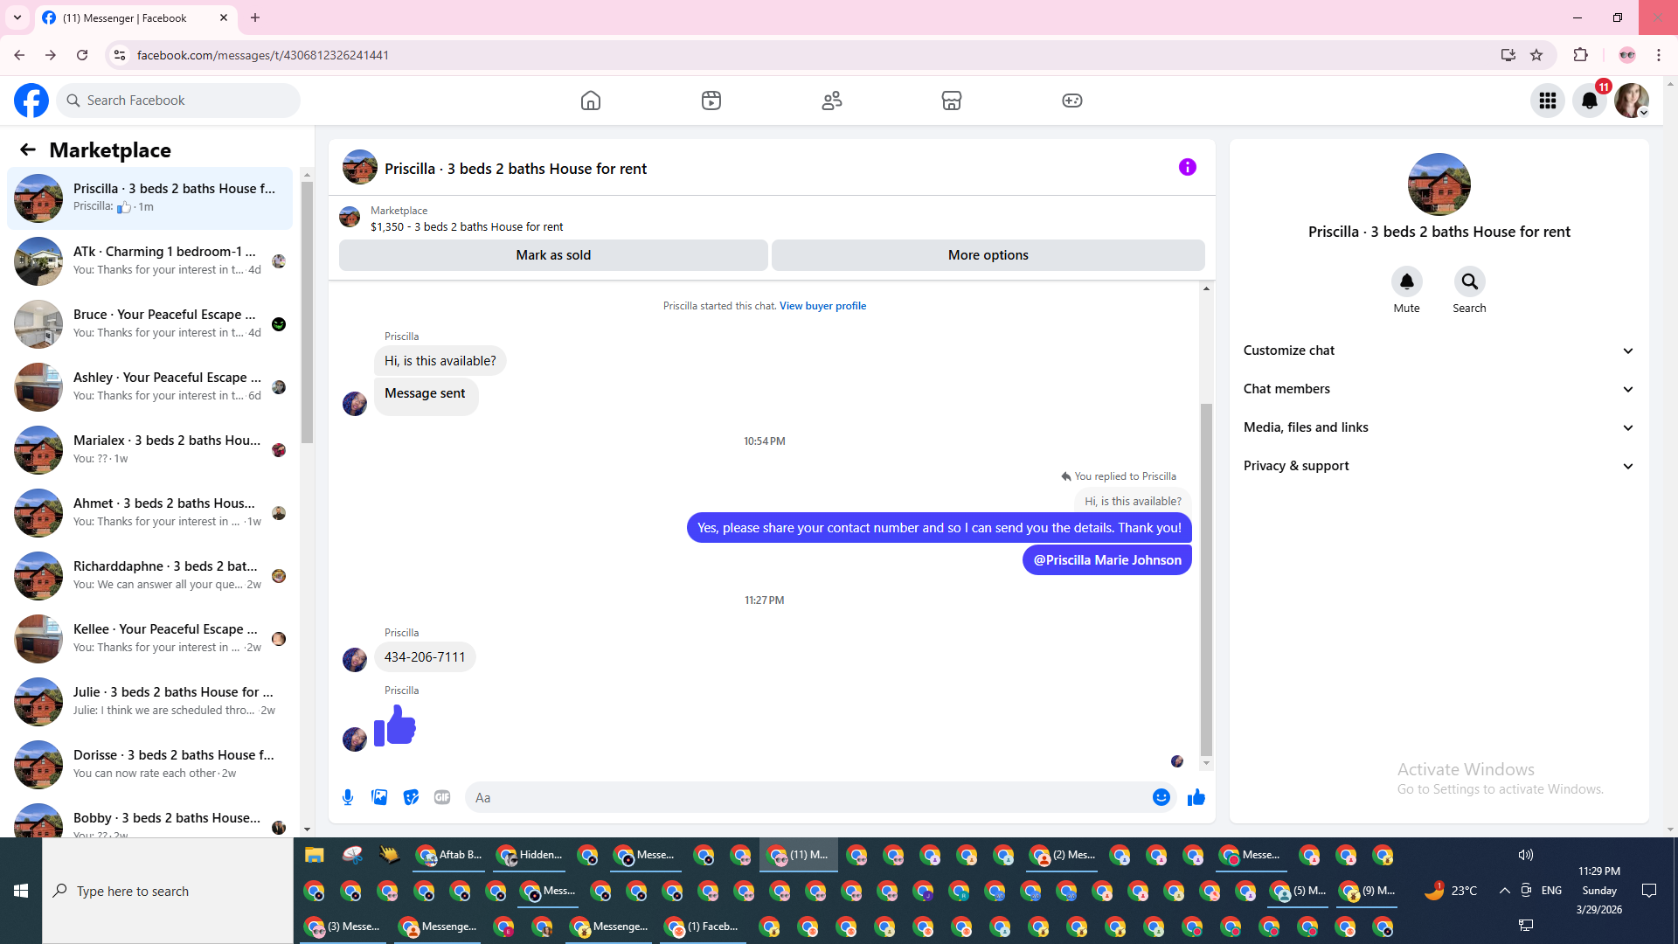Screen dimensions: 1678x944
Task: Open the Chrome extensions puzzle icon
Action: pyautogui.click(x=1580, y=55)
